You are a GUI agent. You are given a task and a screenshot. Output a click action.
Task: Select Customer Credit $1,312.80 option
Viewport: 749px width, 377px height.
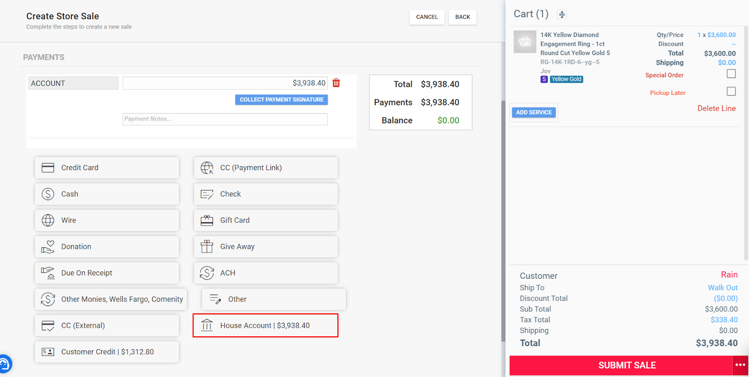107,352
